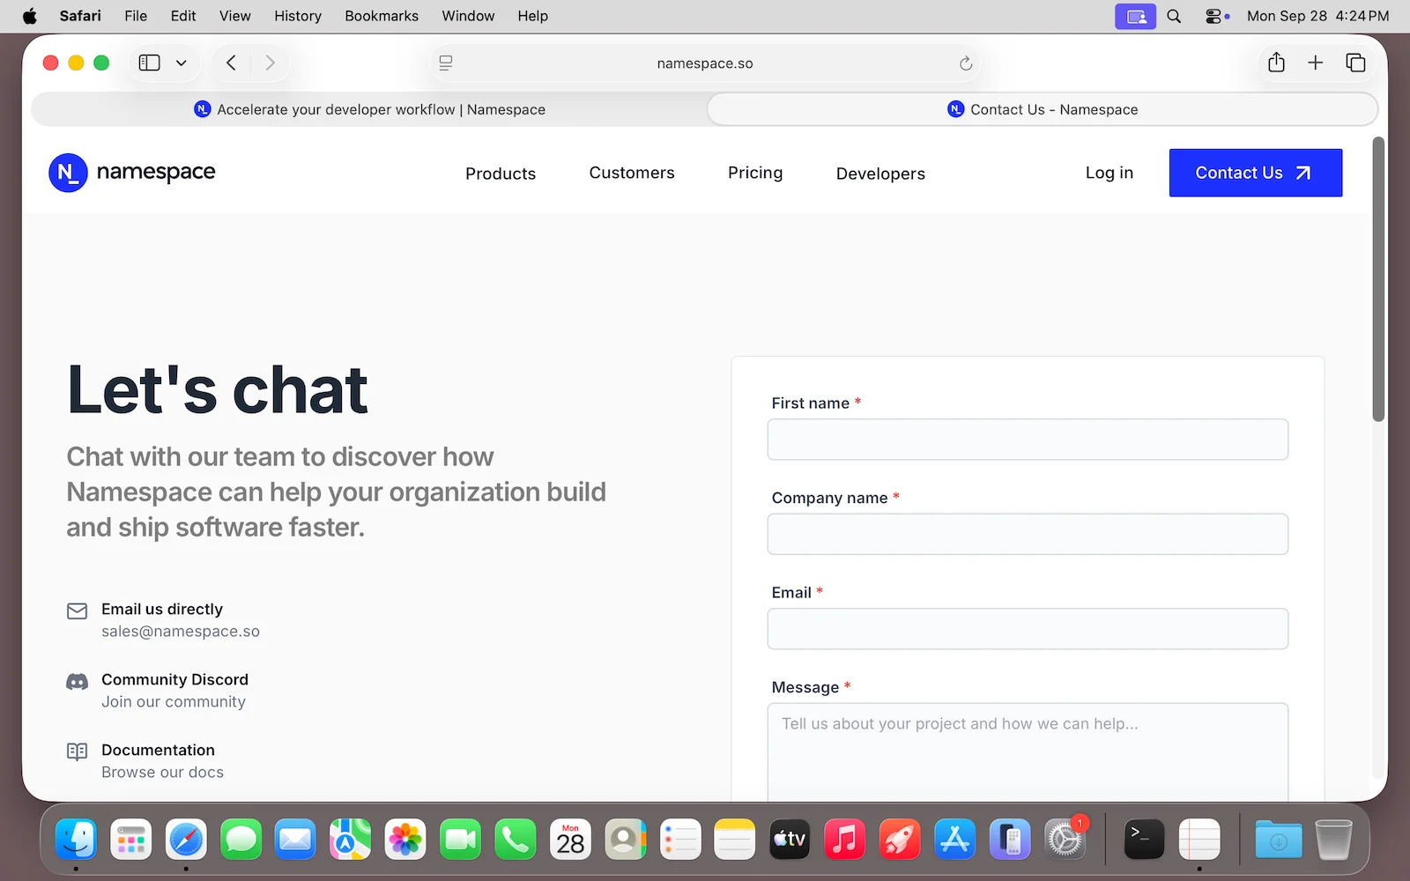Click the envelope icon beside Email us directly
The image size is (1410, 881).
78,611
